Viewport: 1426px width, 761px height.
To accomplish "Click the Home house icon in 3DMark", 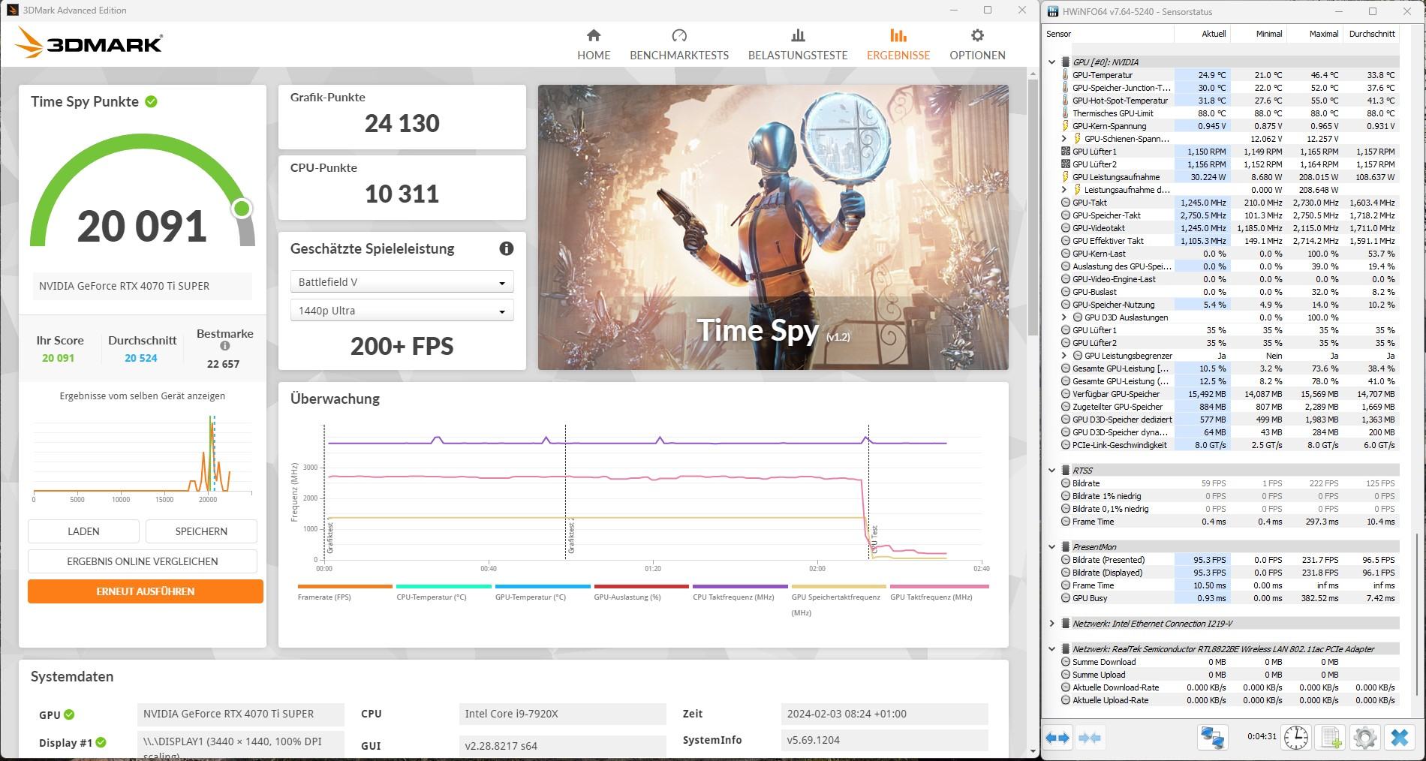I will tap(594, 35).
